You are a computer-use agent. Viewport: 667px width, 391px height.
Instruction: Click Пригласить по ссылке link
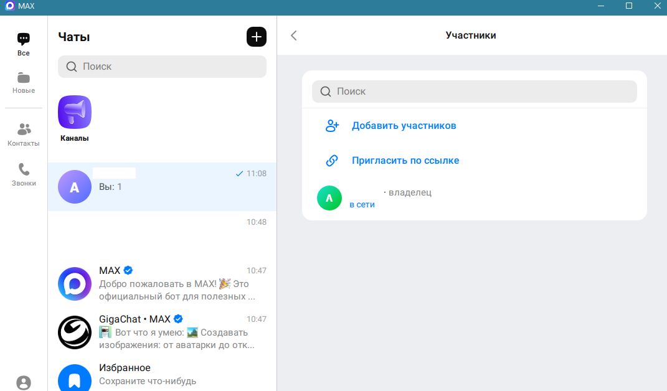pos(405,161)
